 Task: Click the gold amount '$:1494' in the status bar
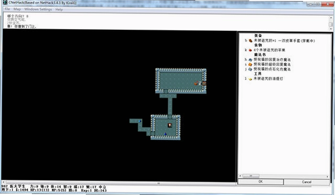(22, 190)
